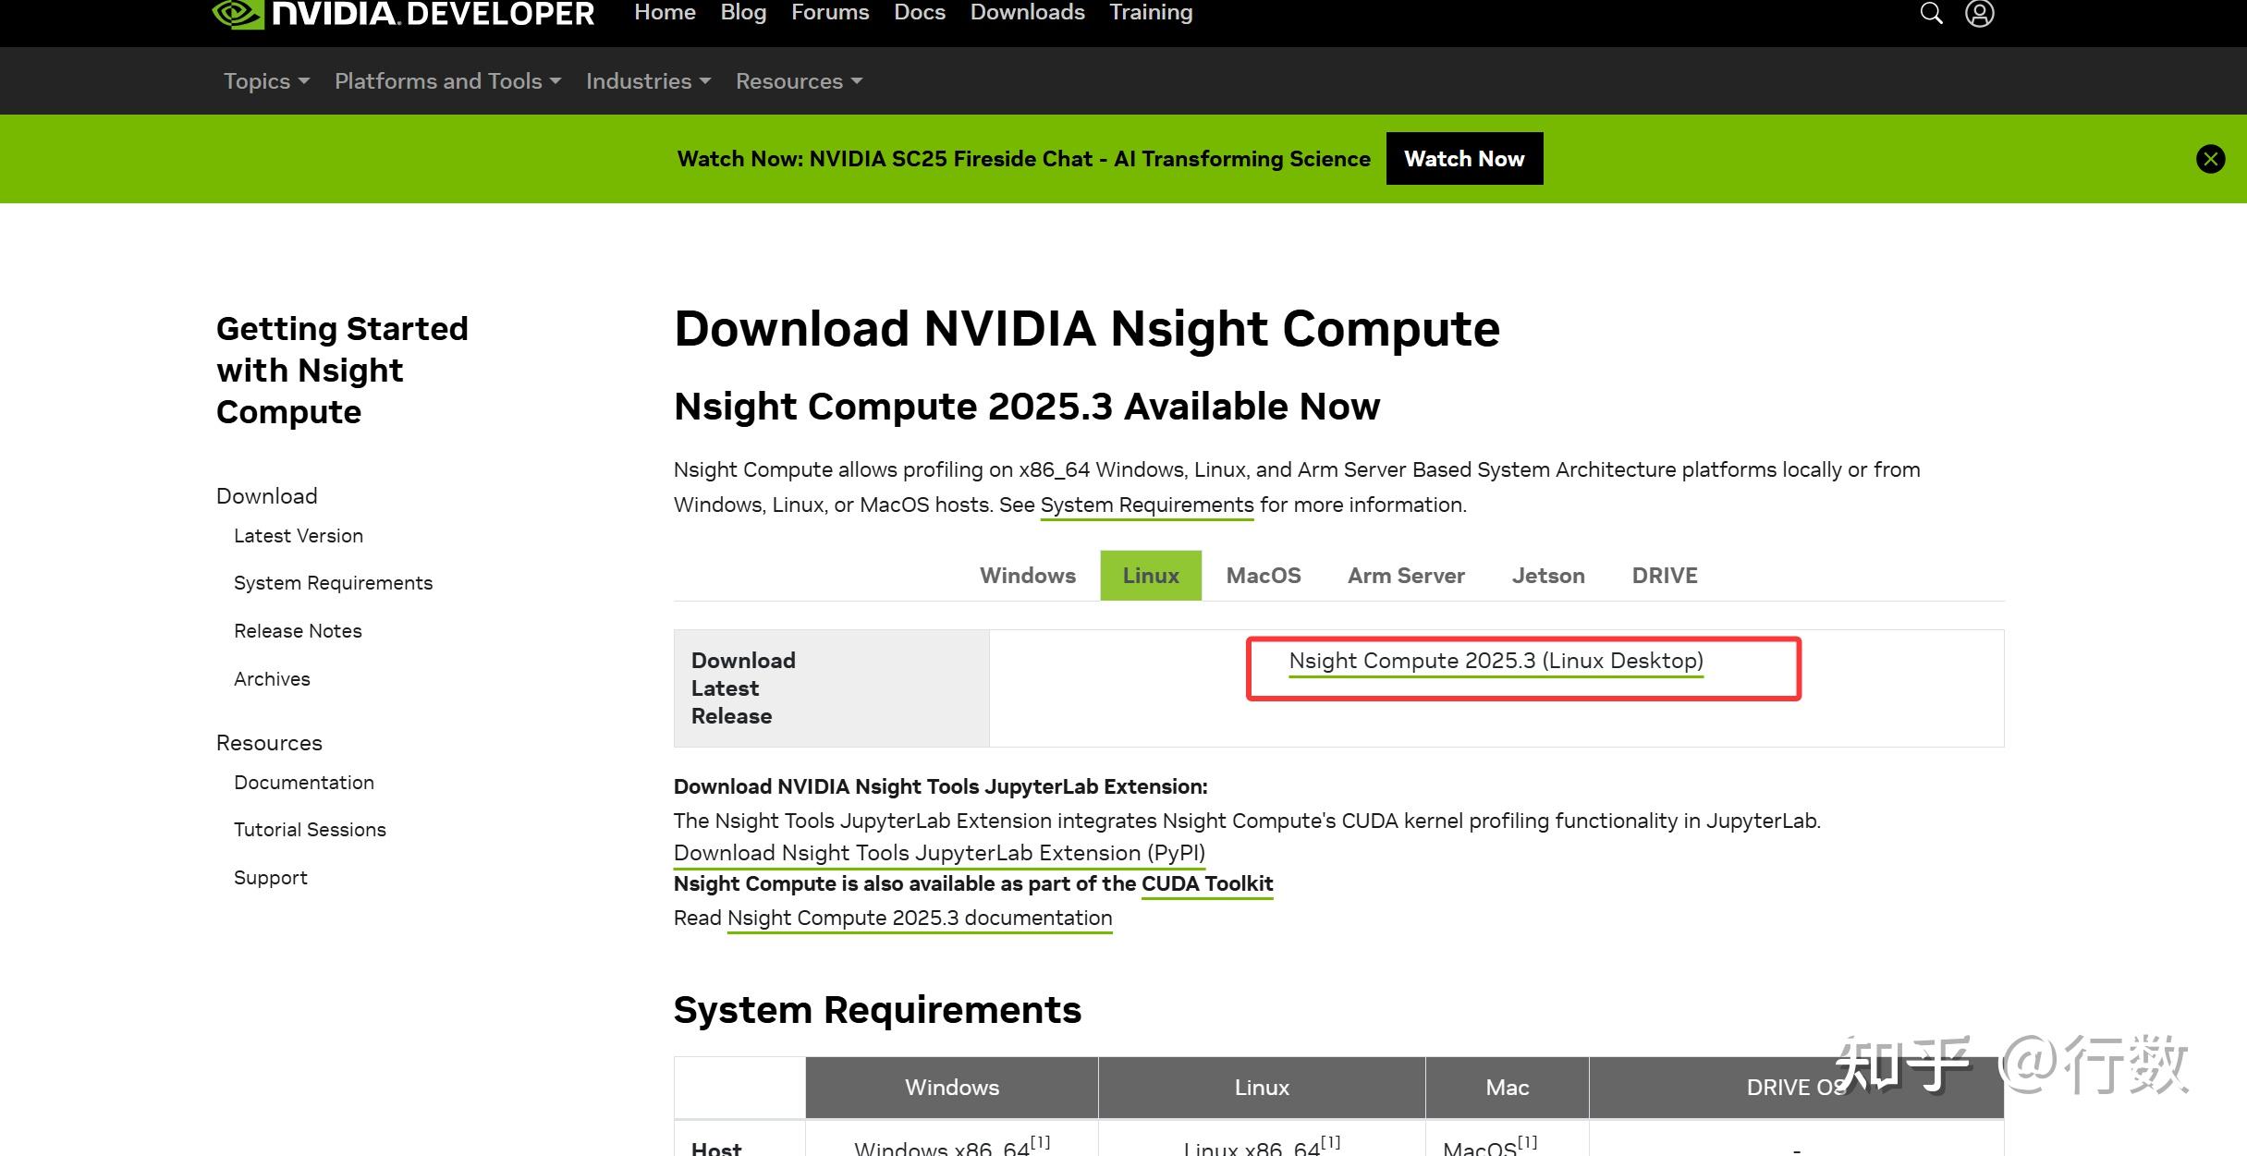Expand the Topics dropdown
Image resolution: width=2247 pixels, height=1156 pixels.
click(264, 81)
